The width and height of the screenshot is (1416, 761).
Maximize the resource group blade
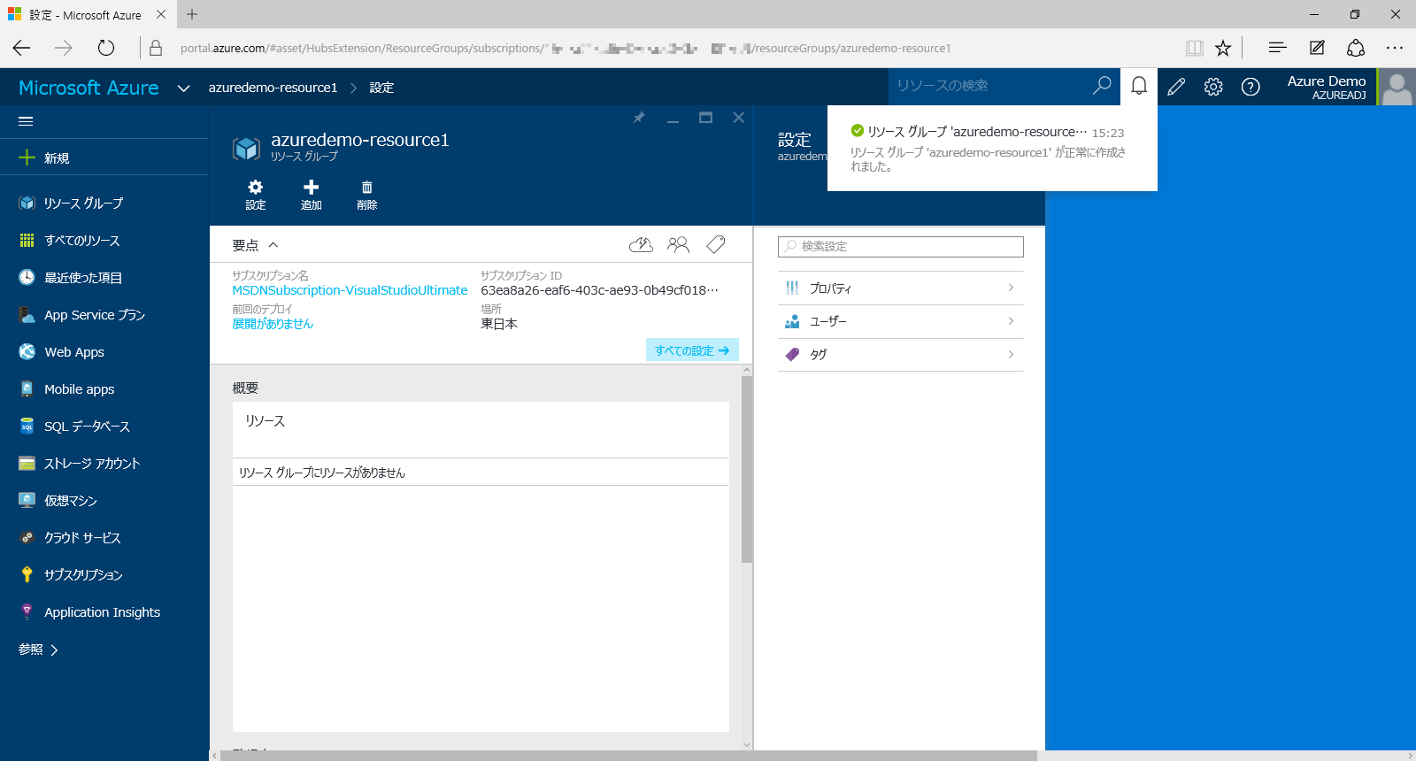coord(705,118)
